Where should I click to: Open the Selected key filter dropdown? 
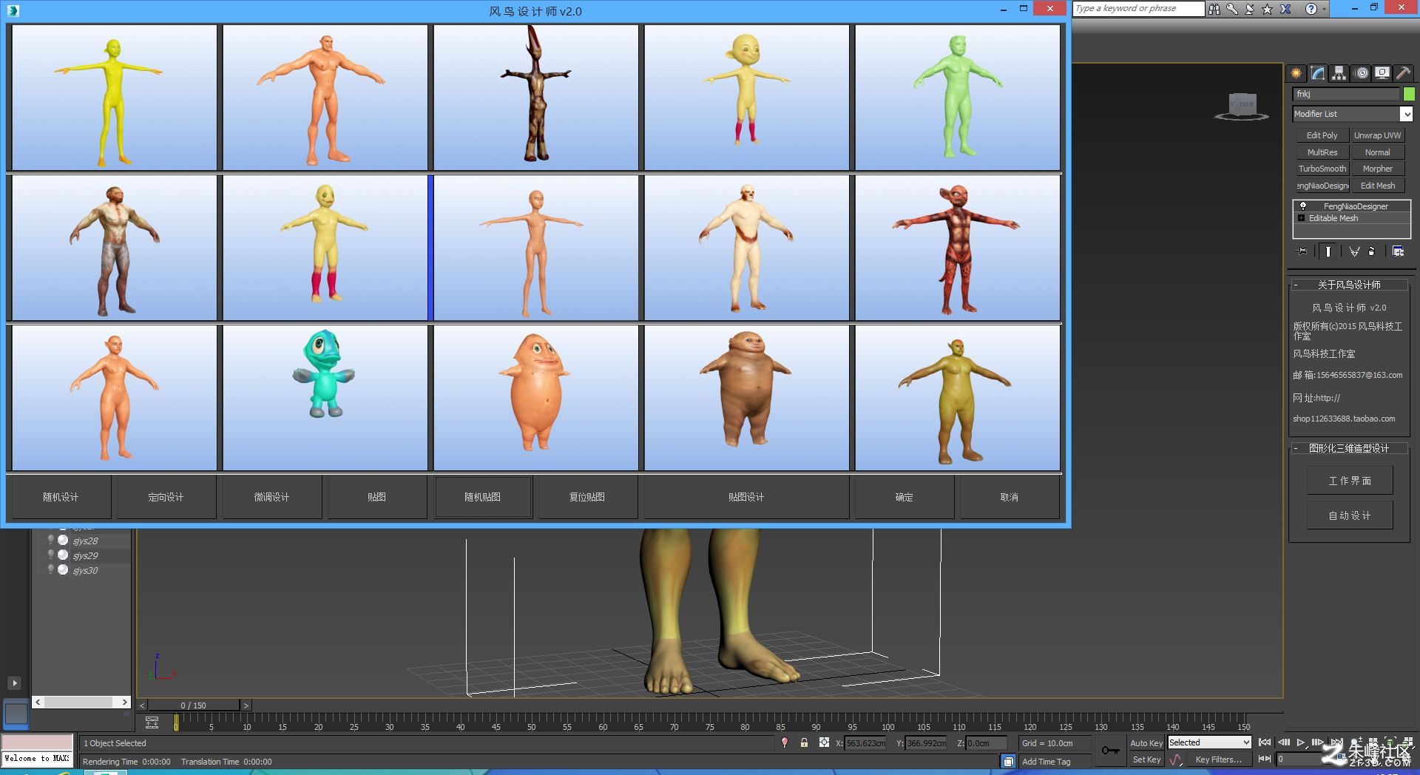1209,742
